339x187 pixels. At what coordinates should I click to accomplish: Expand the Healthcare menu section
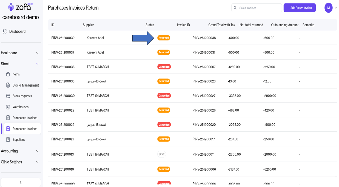(37, 53)
